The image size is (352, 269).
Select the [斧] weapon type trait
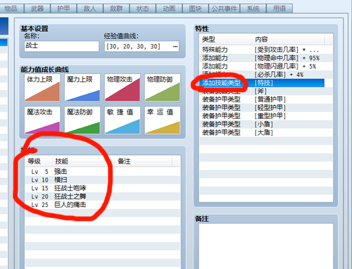coord(266,91)
